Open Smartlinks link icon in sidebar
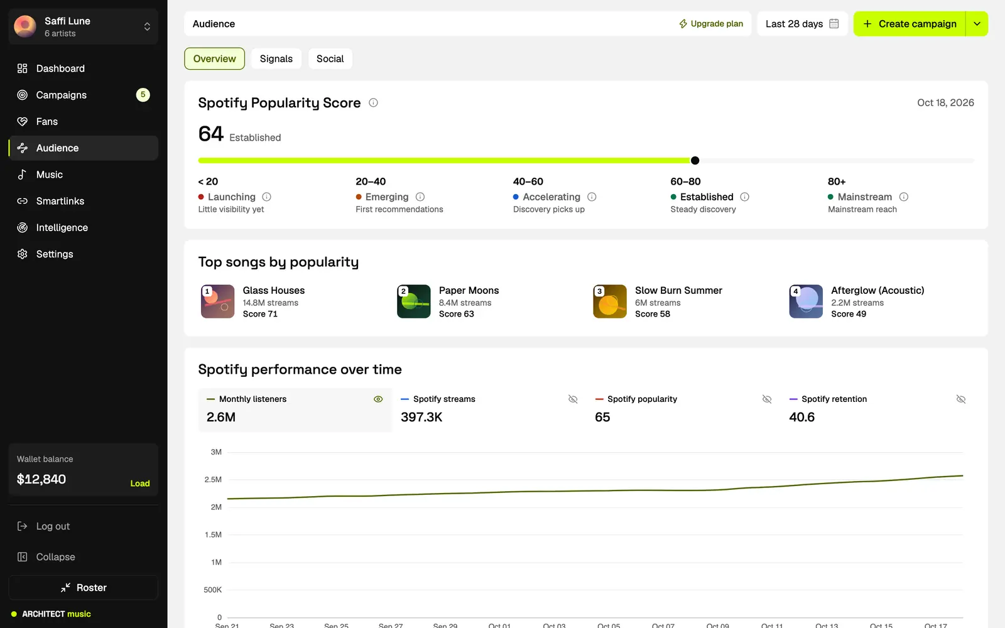 [23, 201]
